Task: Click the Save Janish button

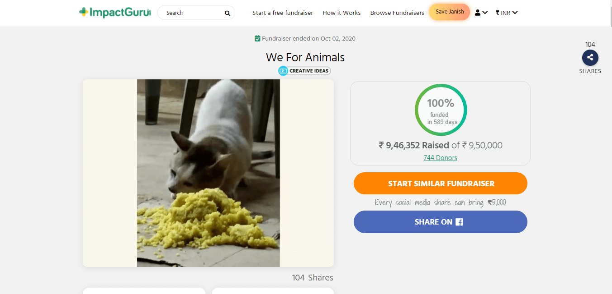Action: pyautogui.click(x=450, y=12)
